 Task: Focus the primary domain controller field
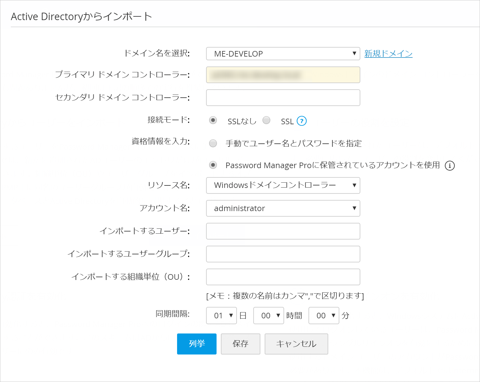tap(283, 75)
